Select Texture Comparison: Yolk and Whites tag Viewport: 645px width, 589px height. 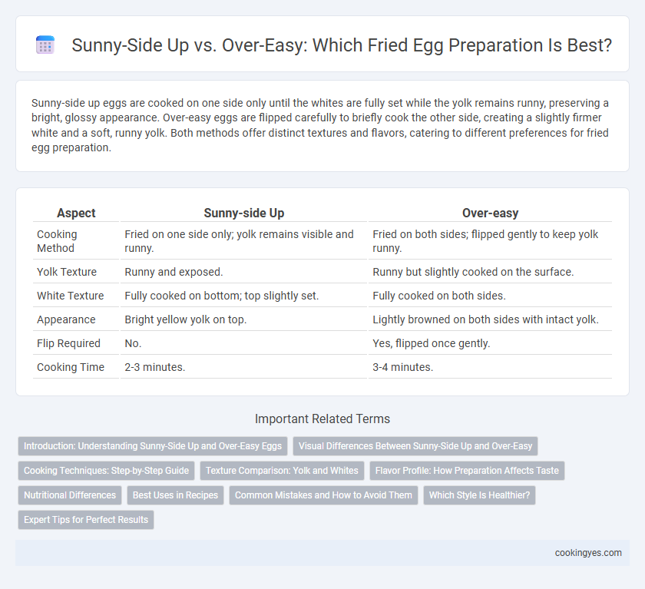point(282,471)
